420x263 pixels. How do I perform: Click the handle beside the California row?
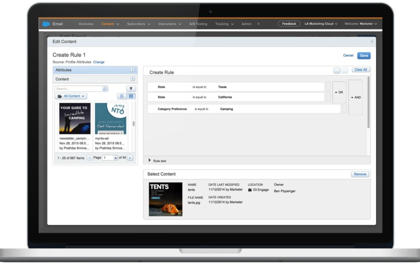click(328, 97)
